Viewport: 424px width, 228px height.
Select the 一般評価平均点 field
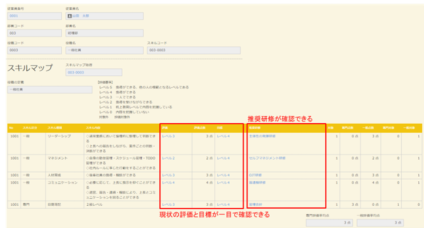[380, 223]
